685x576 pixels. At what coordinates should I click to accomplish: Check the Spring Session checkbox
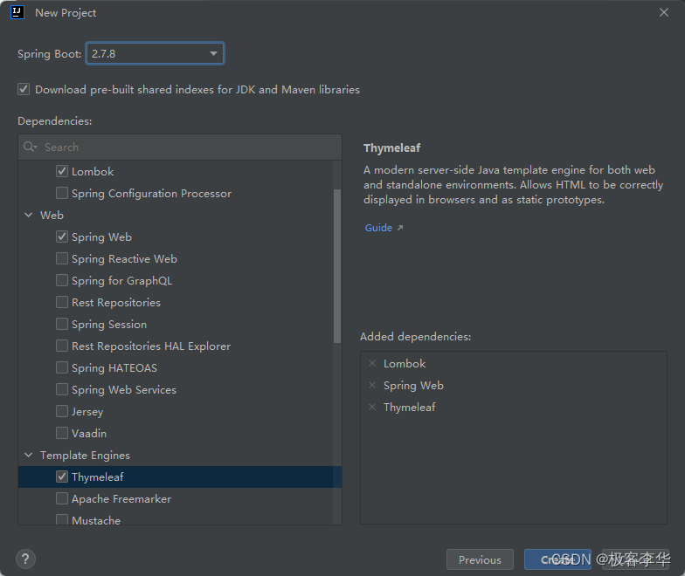click(62, 324)
